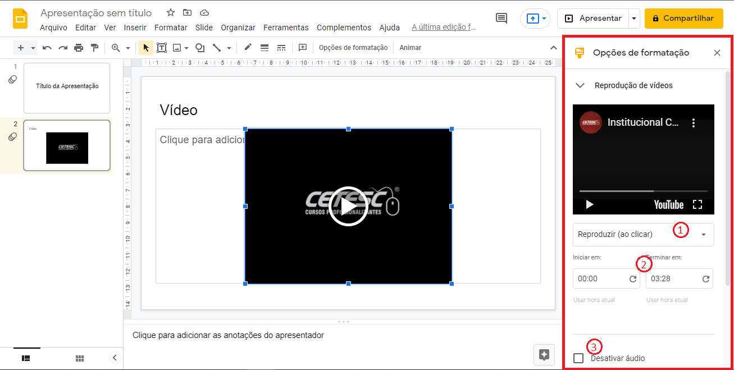Hide the menus with chevron up
This screenshot has width=734, height=370.
553,48
